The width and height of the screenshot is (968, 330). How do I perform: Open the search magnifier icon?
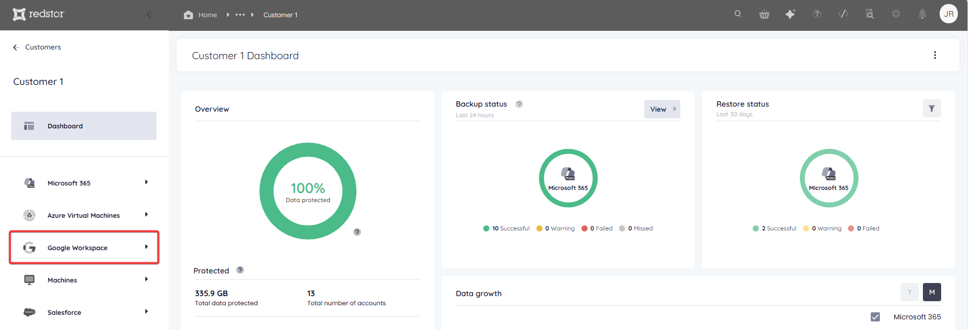[x=738, y=14]
